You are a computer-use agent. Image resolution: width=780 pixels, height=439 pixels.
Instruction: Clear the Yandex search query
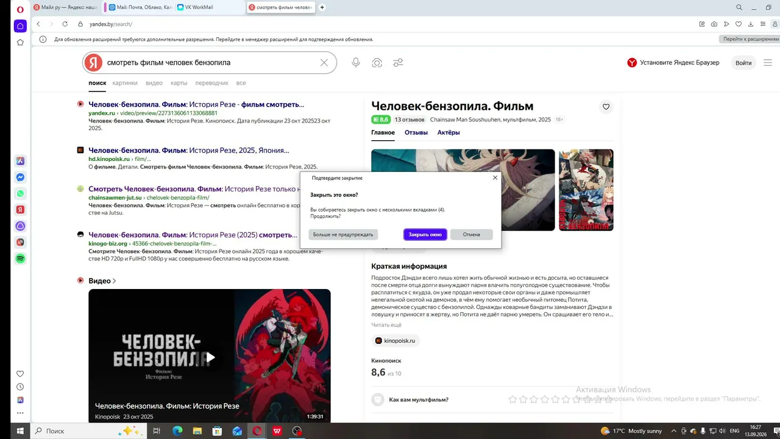(x=324, y=63)
